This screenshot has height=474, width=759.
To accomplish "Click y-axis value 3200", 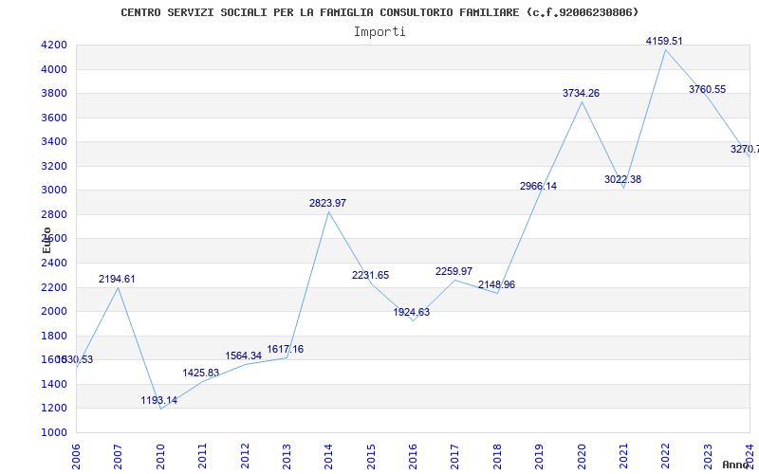I will (x=54, y=167).
